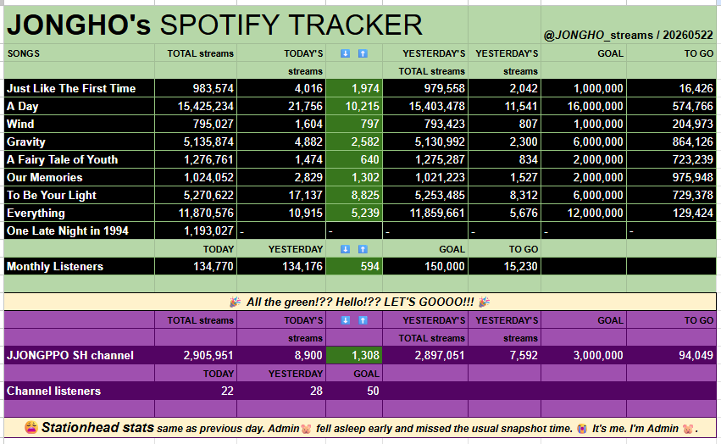Select the 'JONGHO's SPOTIFY TRACKER' title cell
The width and height of the screenshot is (721, 444).
[236, 25]
